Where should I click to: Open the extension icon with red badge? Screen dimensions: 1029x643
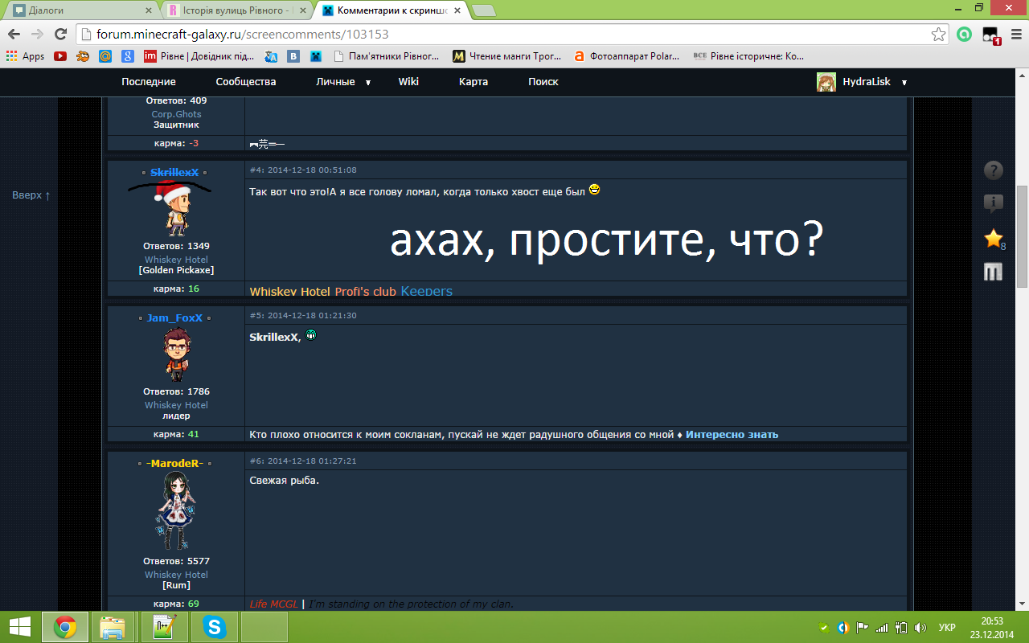coord(991,35)
